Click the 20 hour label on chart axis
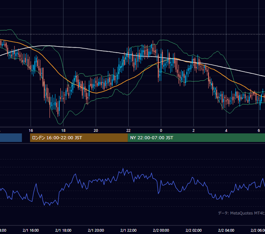Screen dimensions: 265x234 pyautogui.click(x=96, y=131)
